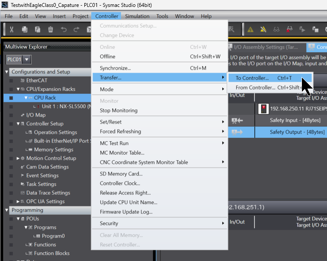Image resolution: width=327 pixels, height=261 pixels.
Task: Open the Tools menu
Action: pos(162,16)
